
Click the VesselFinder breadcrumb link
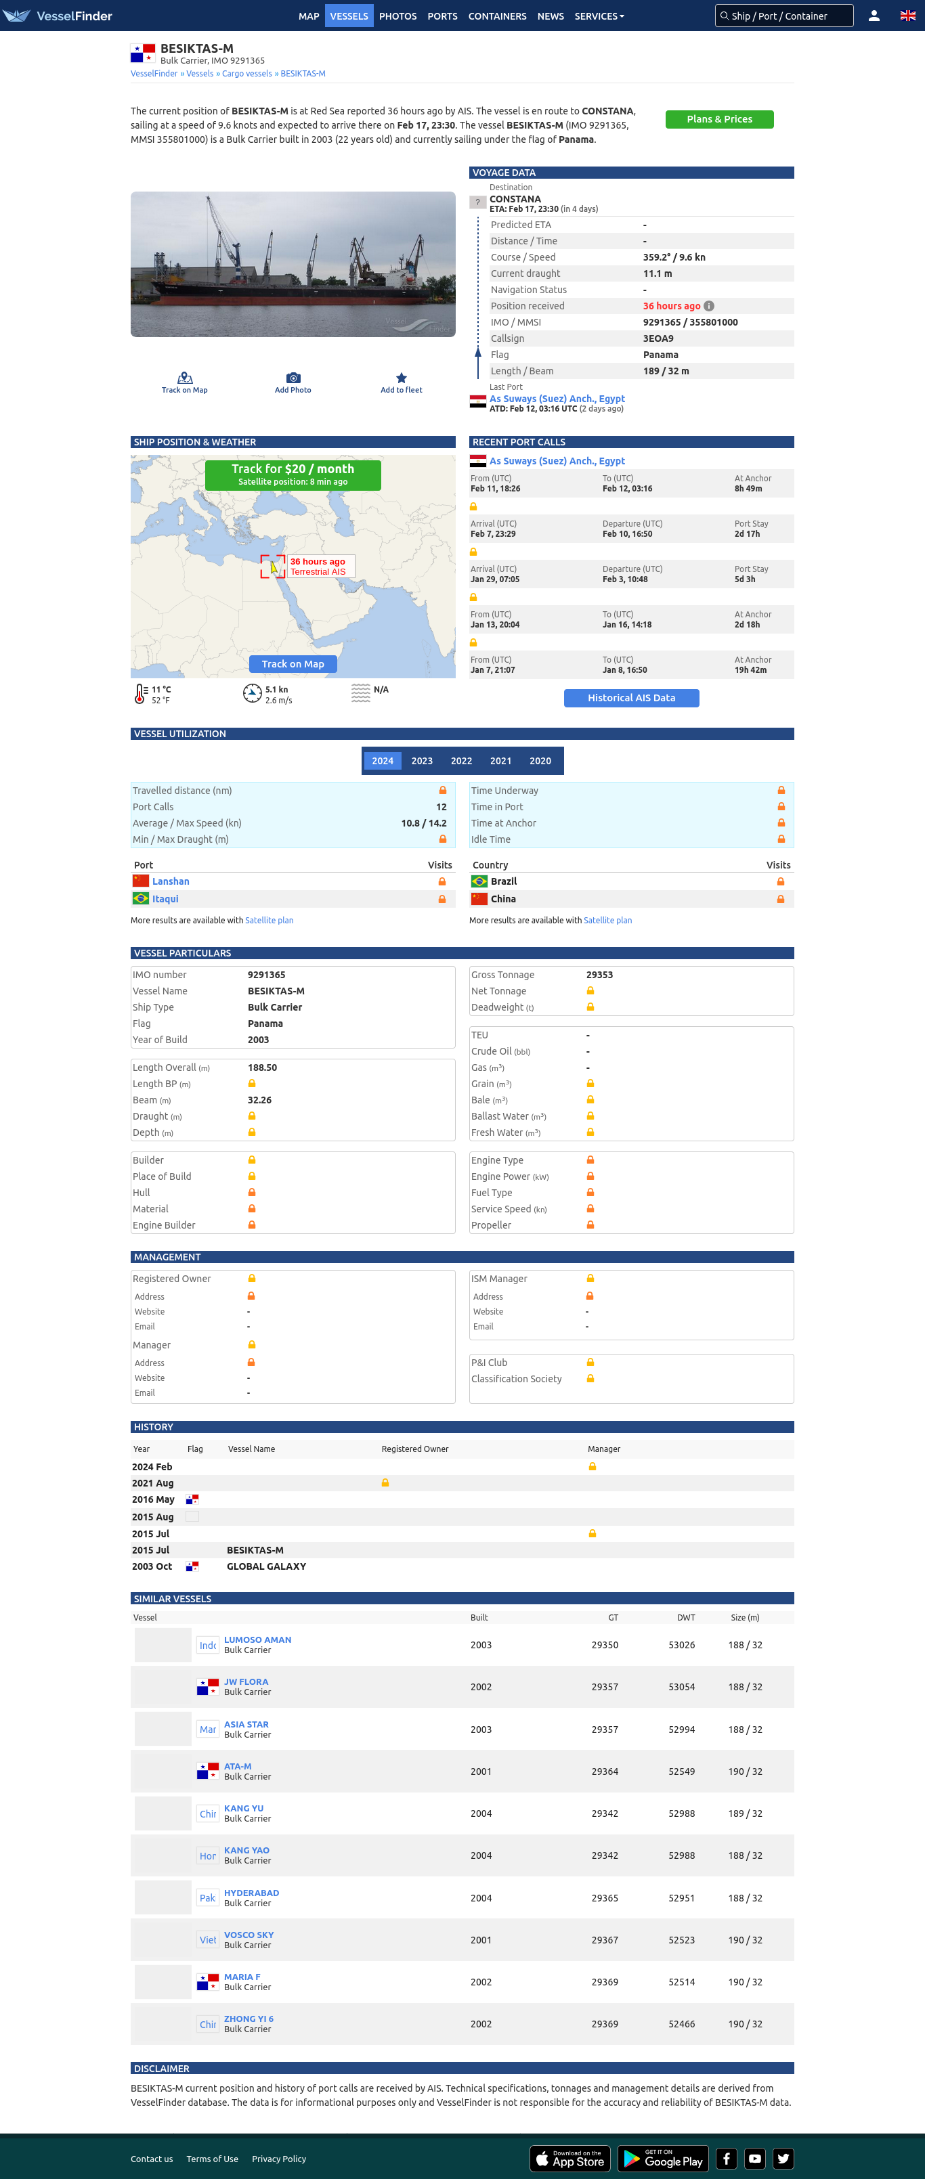154,74
